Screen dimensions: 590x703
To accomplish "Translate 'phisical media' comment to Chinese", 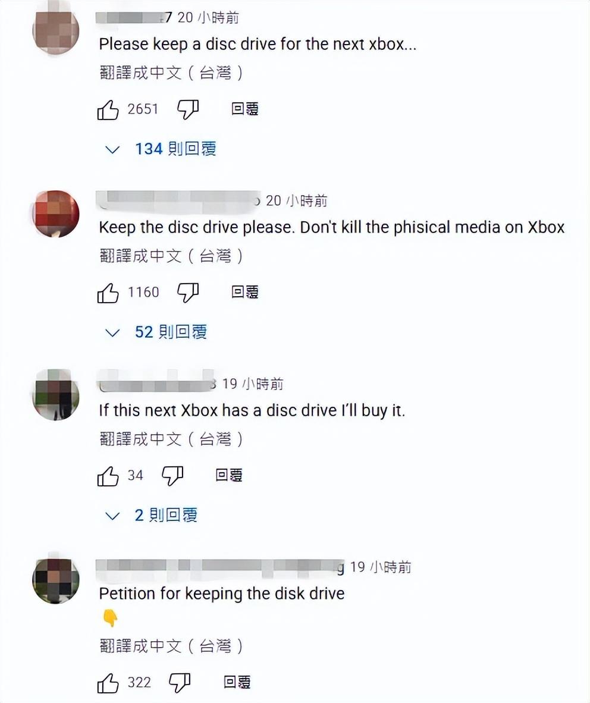I will (171, 256).
